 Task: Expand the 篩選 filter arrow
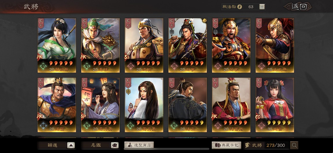(x=71, y=145)
